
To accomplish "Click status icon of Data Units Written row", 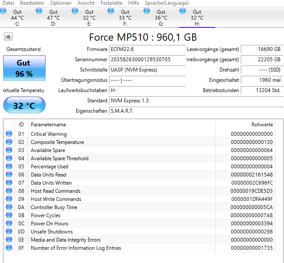I will click(9, 182).
